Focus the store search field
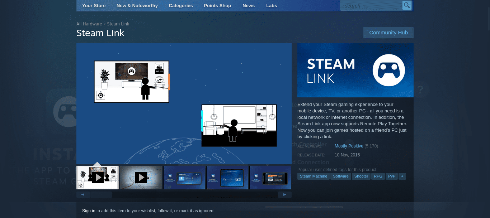 [371, 5]
